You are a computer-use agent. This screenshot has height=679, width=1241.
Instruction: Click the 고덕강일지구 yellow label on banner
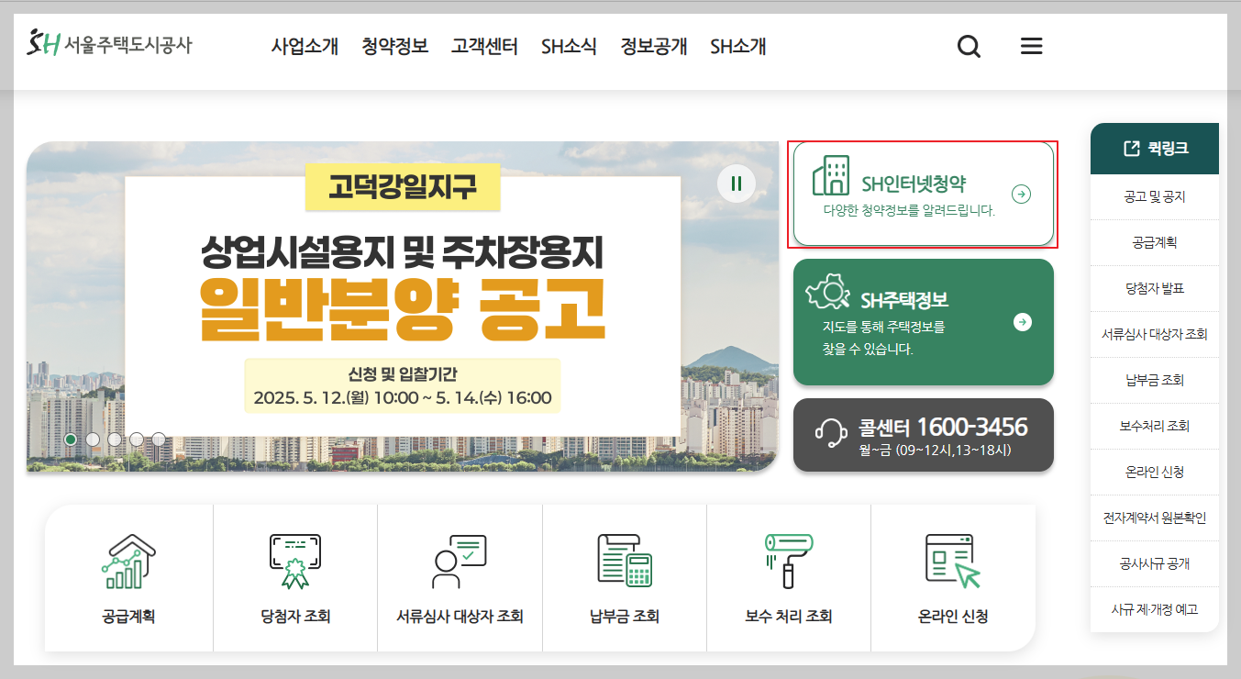coord(403,187)
